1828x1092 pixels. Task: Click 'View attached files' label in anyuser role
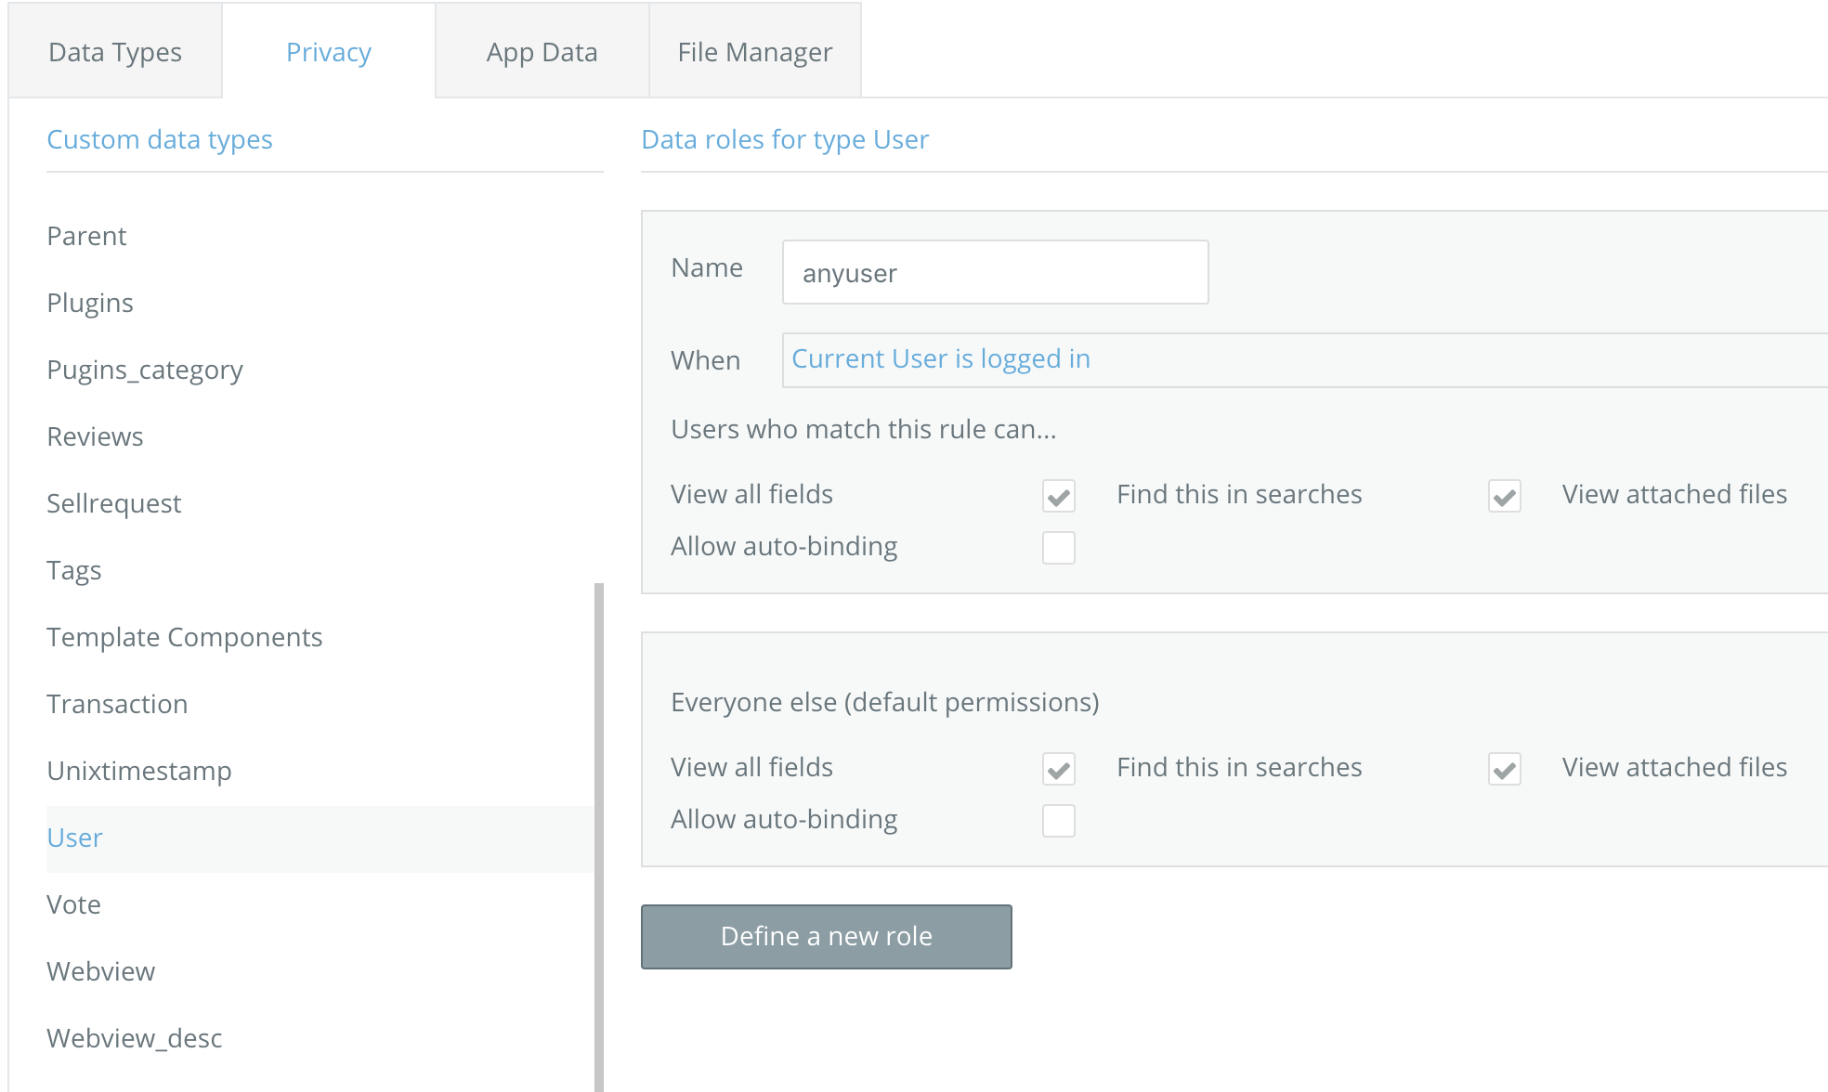tap(1675, 494)
